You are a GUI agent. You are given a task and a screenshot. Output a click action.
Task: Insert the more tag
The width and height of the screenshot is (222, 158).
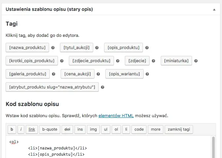click(155, 129)
